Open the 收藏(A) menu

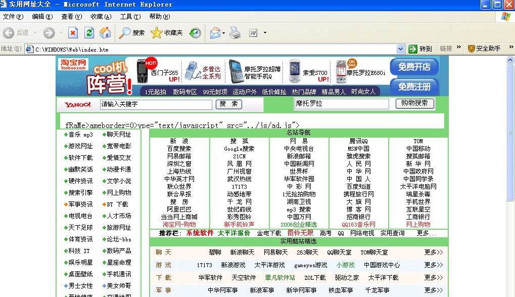coord(101,17)
